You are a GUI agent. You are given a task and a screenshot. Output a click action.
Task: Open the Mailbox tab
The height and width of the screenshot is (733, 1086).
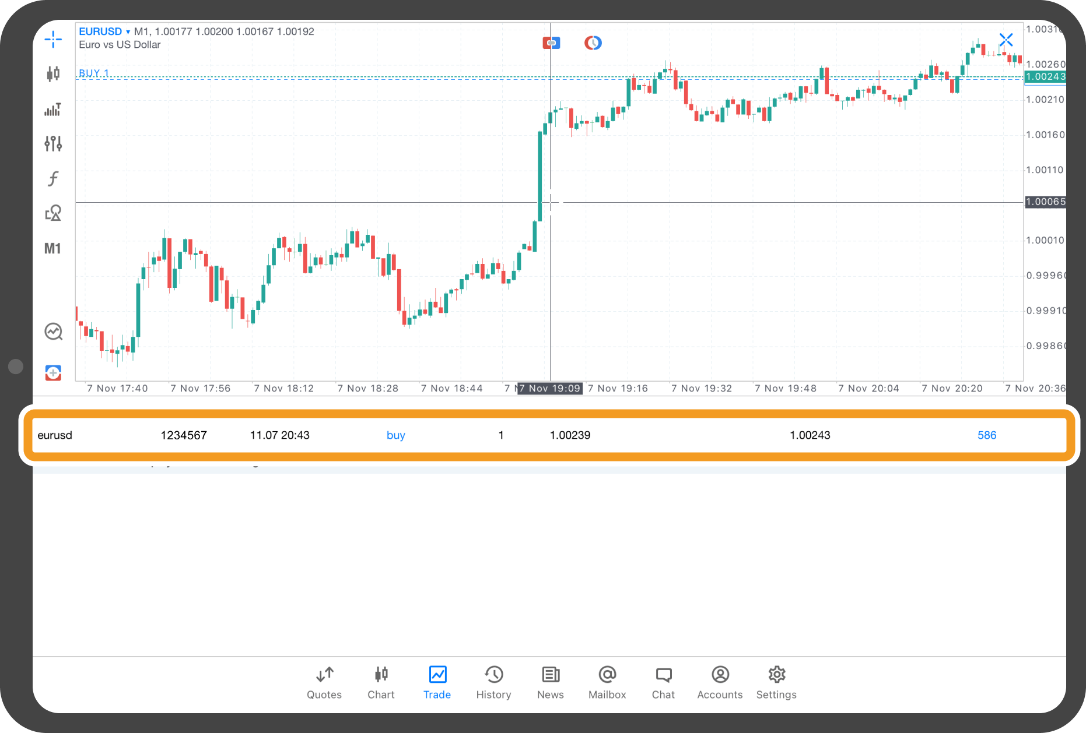pyautogui.click(x=607, y=682)
